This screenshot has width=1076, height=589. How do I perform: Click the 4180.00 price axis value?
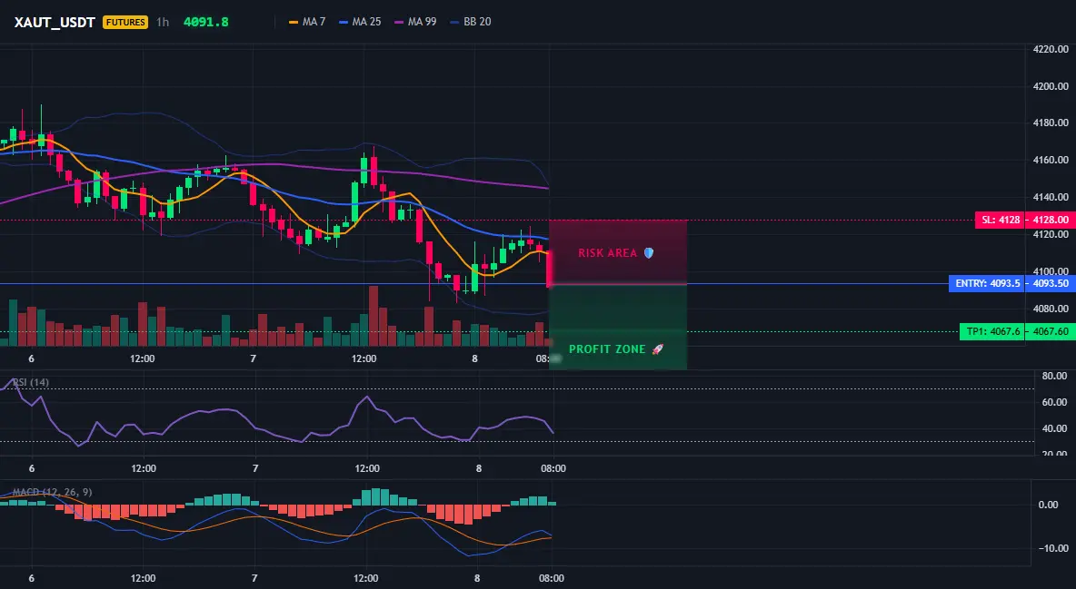[1051, 123]
